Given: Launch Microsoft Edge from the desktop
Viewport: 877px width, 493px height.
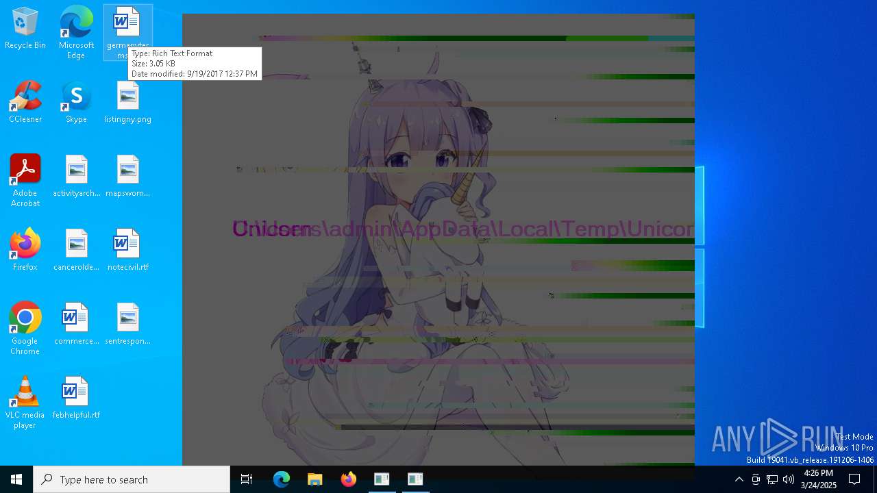Looking at the screenshot, I should click(x=76, y=32).
